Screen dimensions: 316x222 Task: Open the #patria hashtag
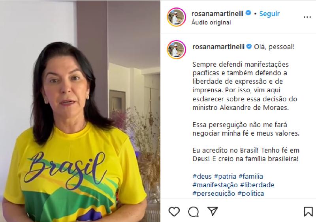[225, 176]
